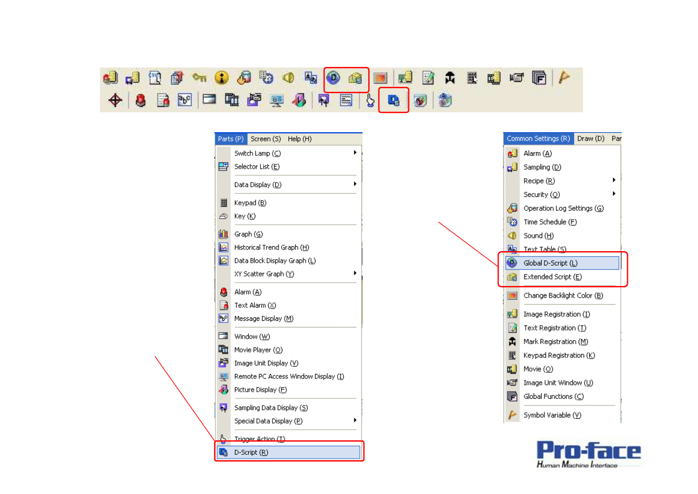
Task: Click the Symbol Variable icon in the toolbar
Action: point(564,78)
